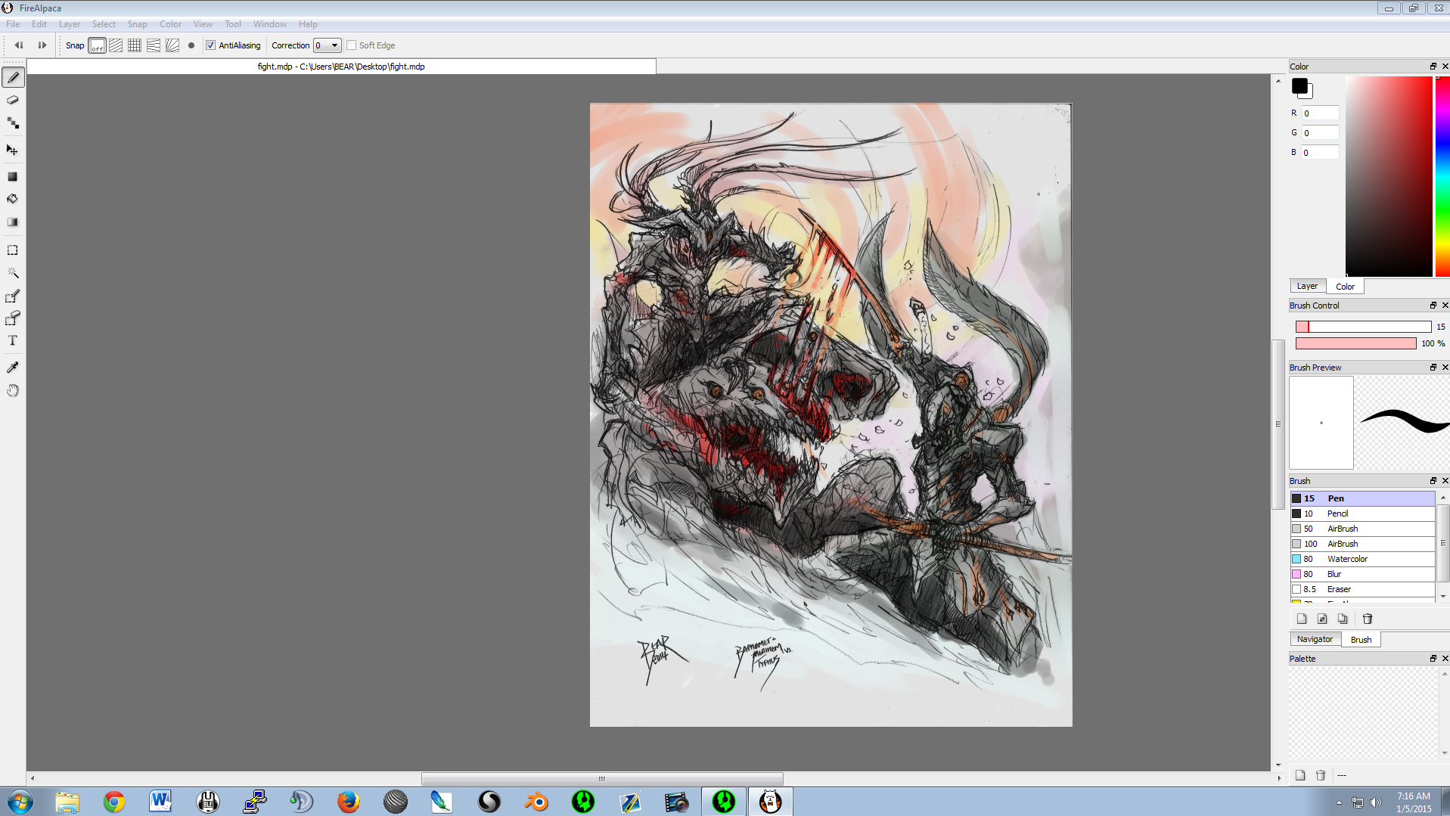The image size is (1450, 816).
Task: Click the delete brush trash icon
Action: point(1368,619)
